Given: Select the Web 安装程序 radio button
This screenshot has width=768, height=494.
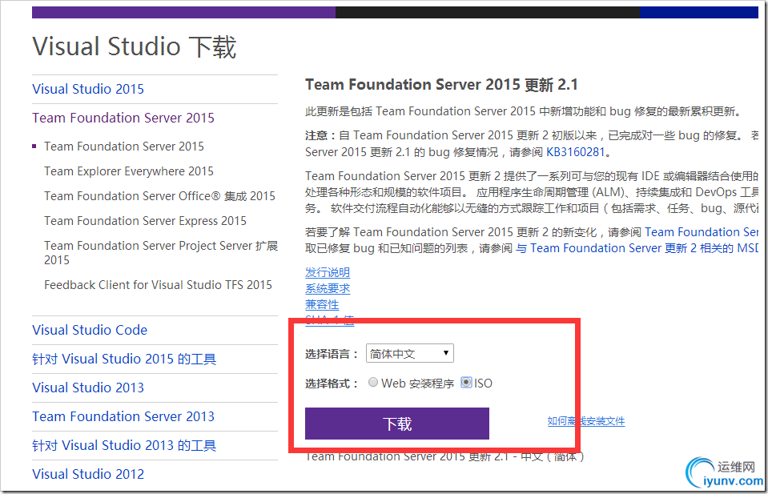Looking at the screenshot, I should (x=373, y=383).
